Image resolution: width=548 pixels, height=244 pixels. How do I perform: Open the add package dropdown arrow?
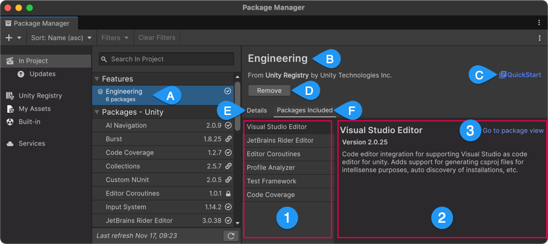[x=19, y=37]
